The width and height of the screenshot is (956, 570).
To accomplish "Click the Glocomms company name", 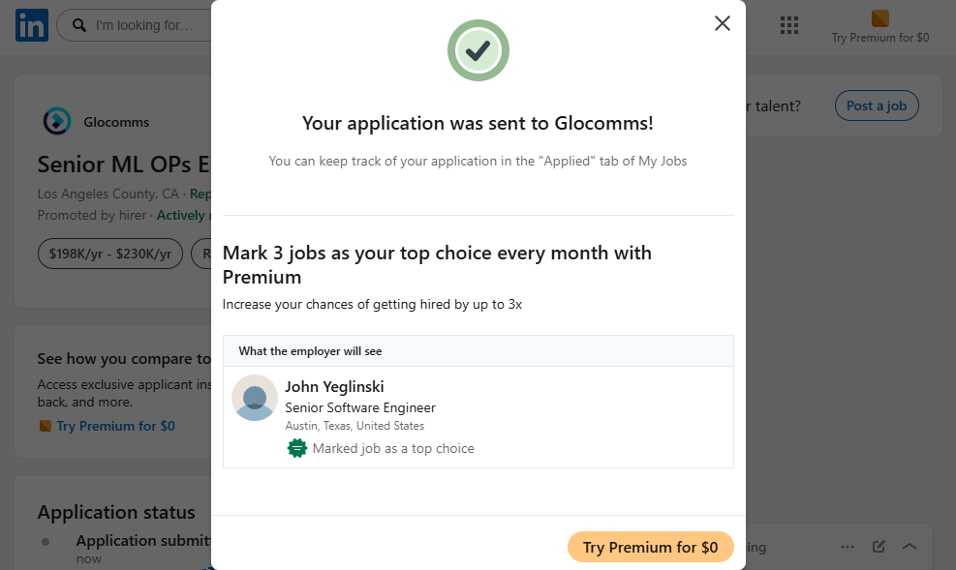I will click(116, 123).
